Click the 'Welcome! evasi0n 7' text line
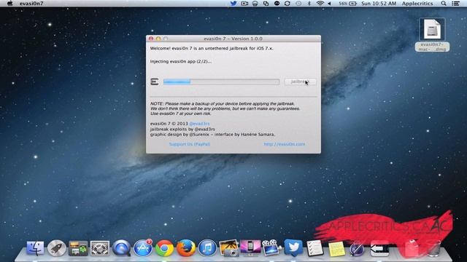This screenshot has height=262, width=467. click(x=212, y=48)
